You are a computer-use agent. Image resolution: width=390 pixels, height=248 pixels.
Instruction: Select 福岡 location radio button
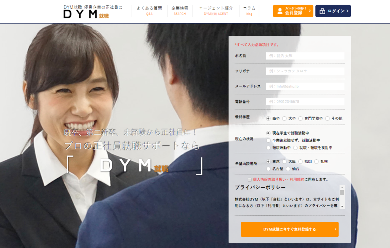(x=300, y=162)
